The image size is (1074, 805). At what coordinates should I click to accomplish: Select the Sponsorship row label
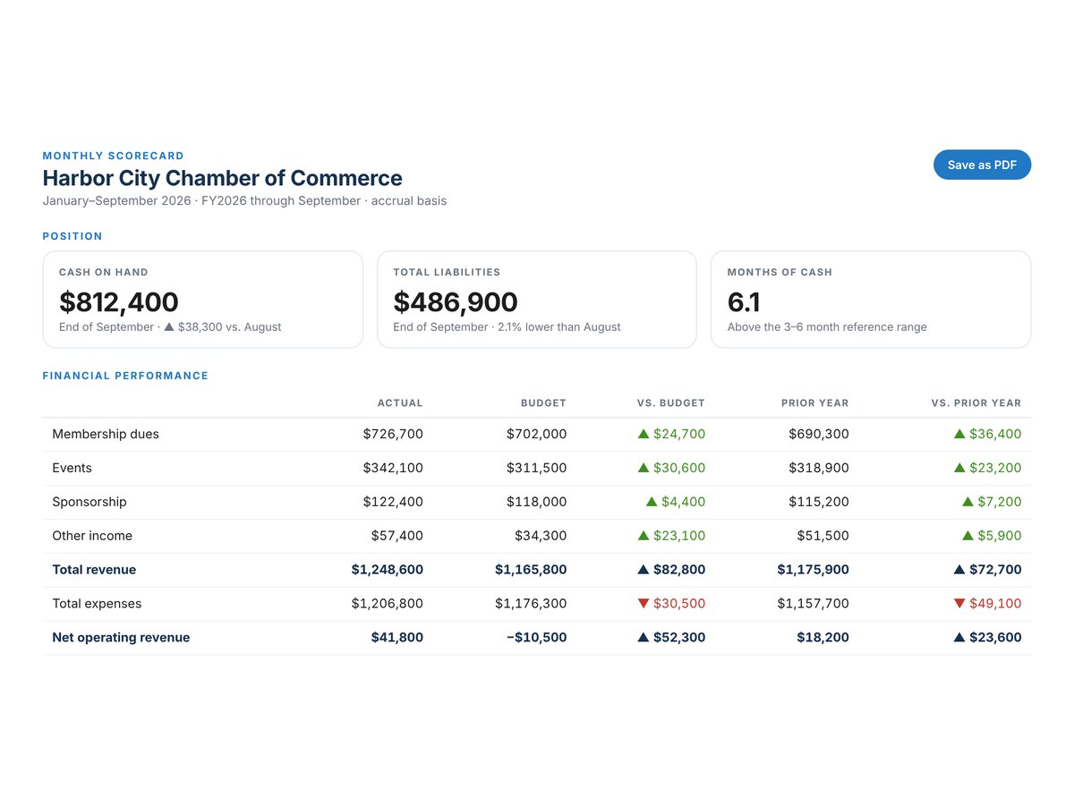coord(89,502)
